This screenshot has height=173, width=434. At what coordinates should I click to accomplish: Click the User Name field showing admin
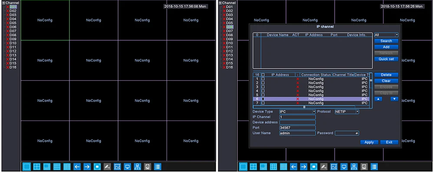click(x=298, y=133)
